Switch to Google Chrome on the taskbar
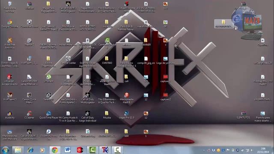 [55, 150]
